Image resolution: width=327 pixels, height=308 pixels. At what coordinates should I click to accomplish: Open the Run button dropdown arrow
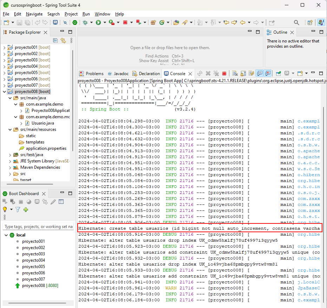[x=105, y=22]
